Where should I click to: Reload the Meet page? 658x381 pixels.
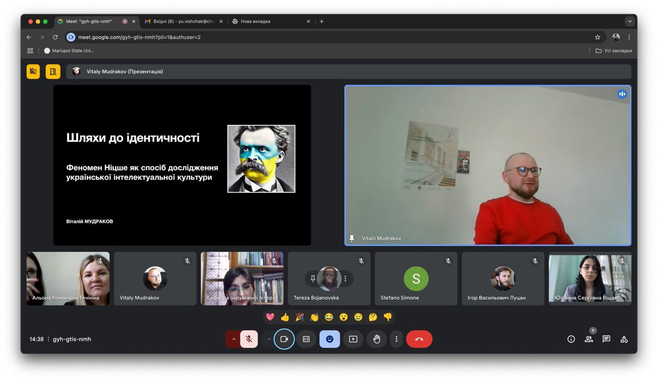pos(55,37)
